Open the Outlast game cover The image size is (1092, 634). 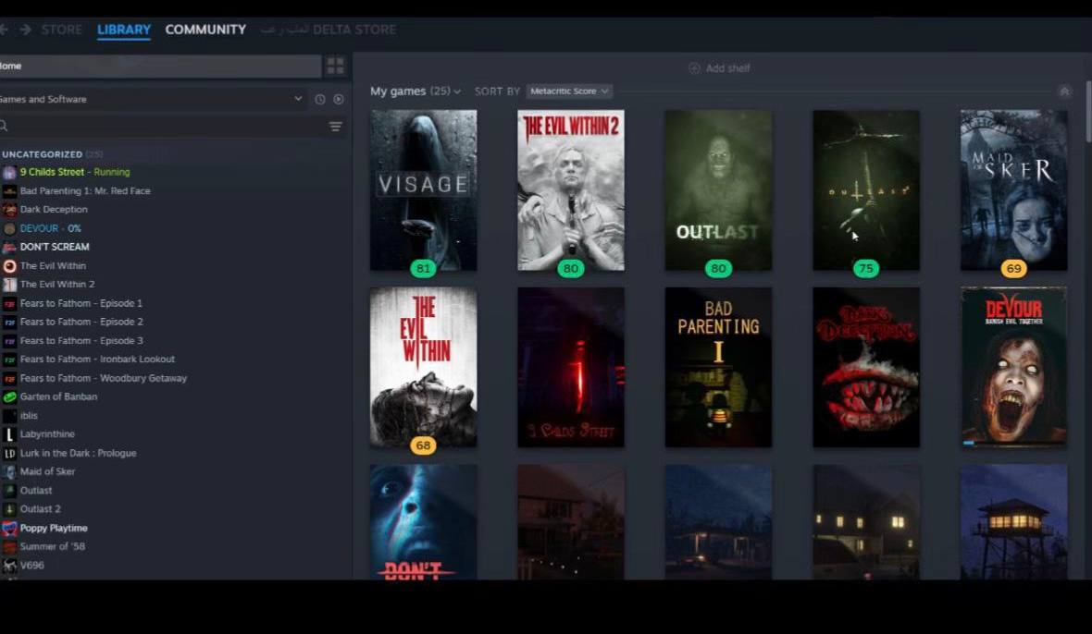click(x=719, y=190)
